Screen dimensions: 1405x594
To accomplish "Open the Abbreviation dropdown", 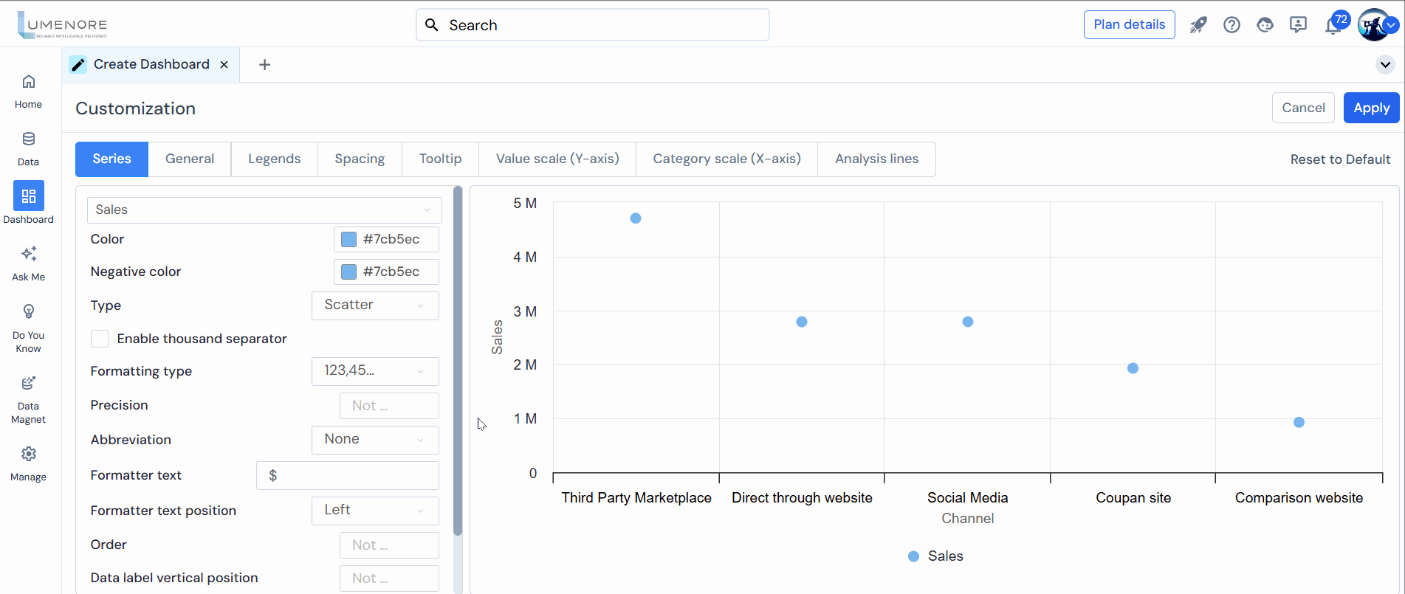I will 375,440.
